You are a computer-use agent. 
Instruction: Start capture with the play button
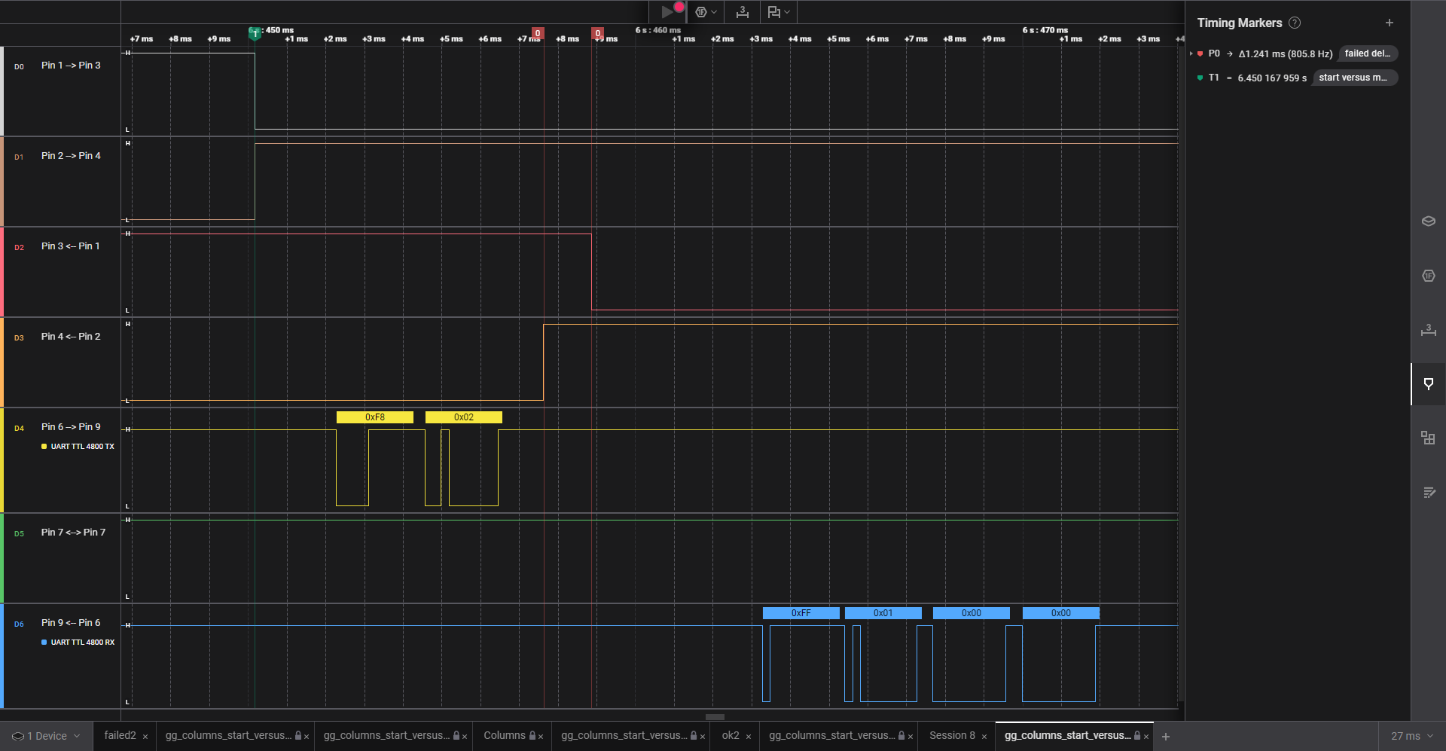point(667,11)
